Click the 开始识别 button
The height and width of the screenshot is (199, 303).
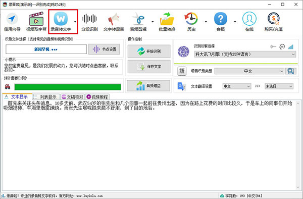tap(149, 52)
